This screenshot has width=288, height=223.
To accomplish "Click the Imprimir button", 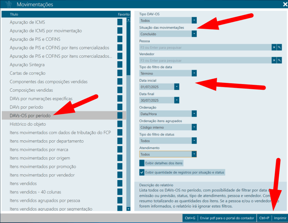I will click(280, 218).
